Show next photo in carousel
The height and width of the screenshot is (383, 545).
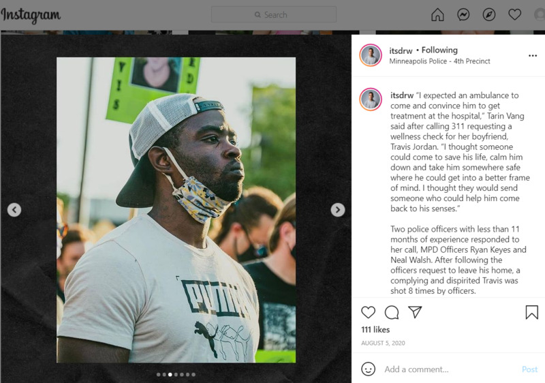point(337,210)
